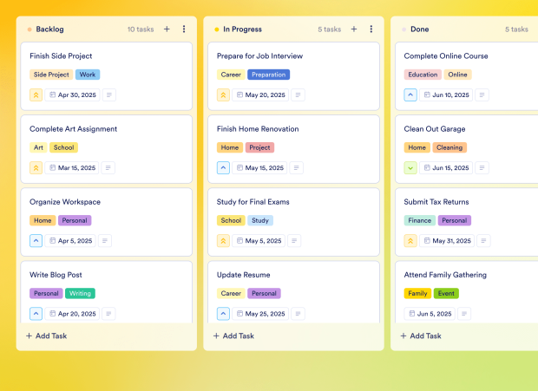Open description icon on Submit Tax Returns card
Image resolution: width=538 pixels, height=391 pixels.
(x=484, y=241)
